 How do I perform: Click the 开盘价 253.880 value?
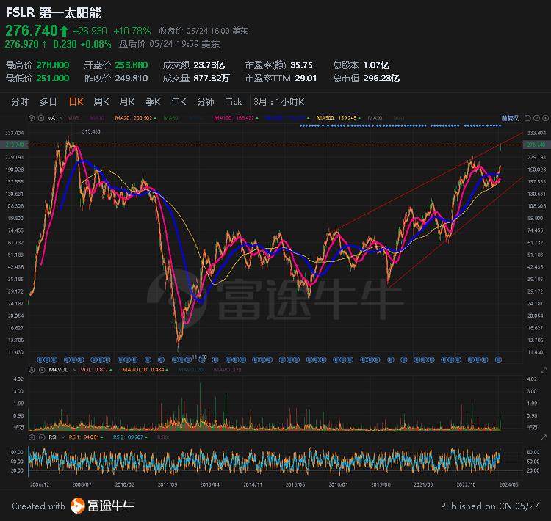(x=132, y=65)
